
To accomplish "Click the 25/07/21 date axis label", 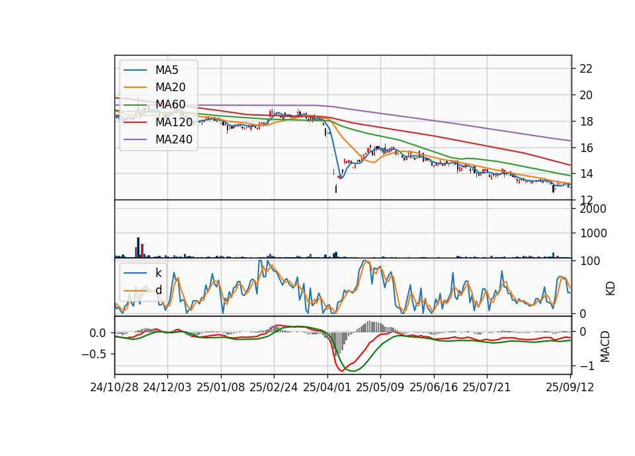I will click(x=487, y=388).
